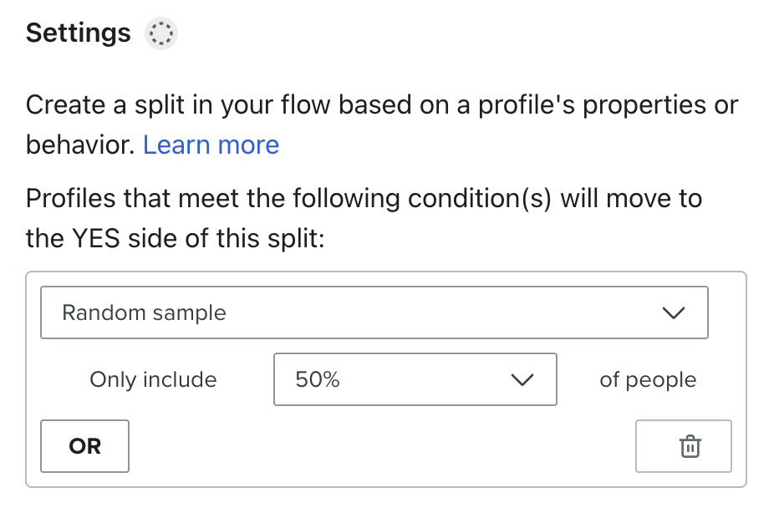The image size is (779, 508).
Task: Select the "Random sample" text in the dropdown
Action: pyautogui.click(x=145, y=313)
